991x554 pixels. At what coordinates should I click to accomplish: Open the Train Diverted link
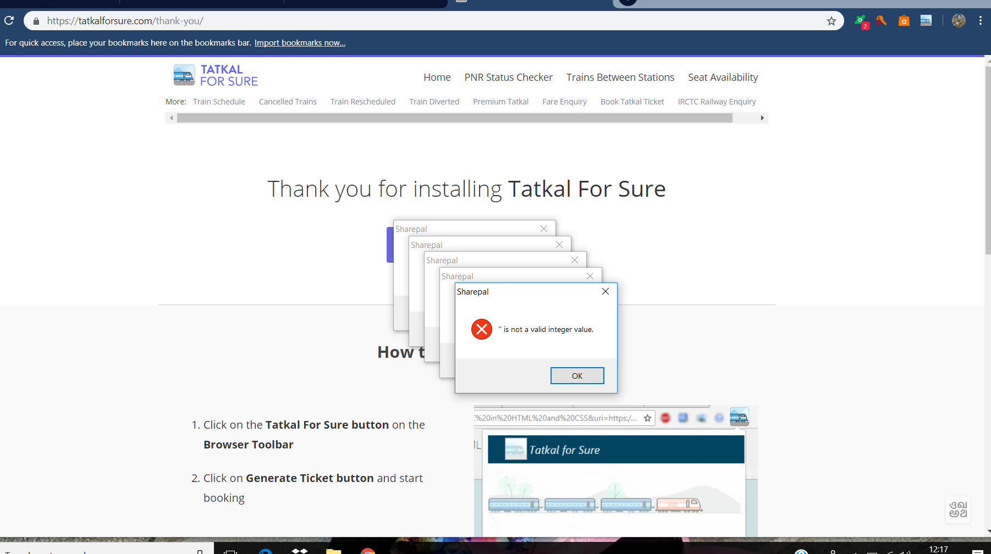(434, 102)
